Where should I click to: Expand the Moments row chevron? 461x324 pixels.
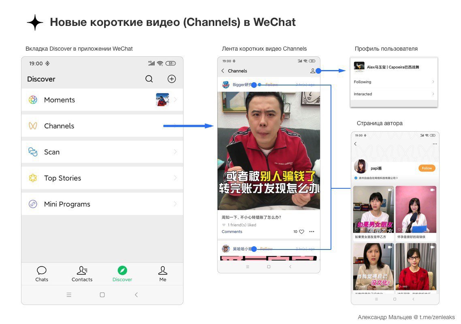175,100
